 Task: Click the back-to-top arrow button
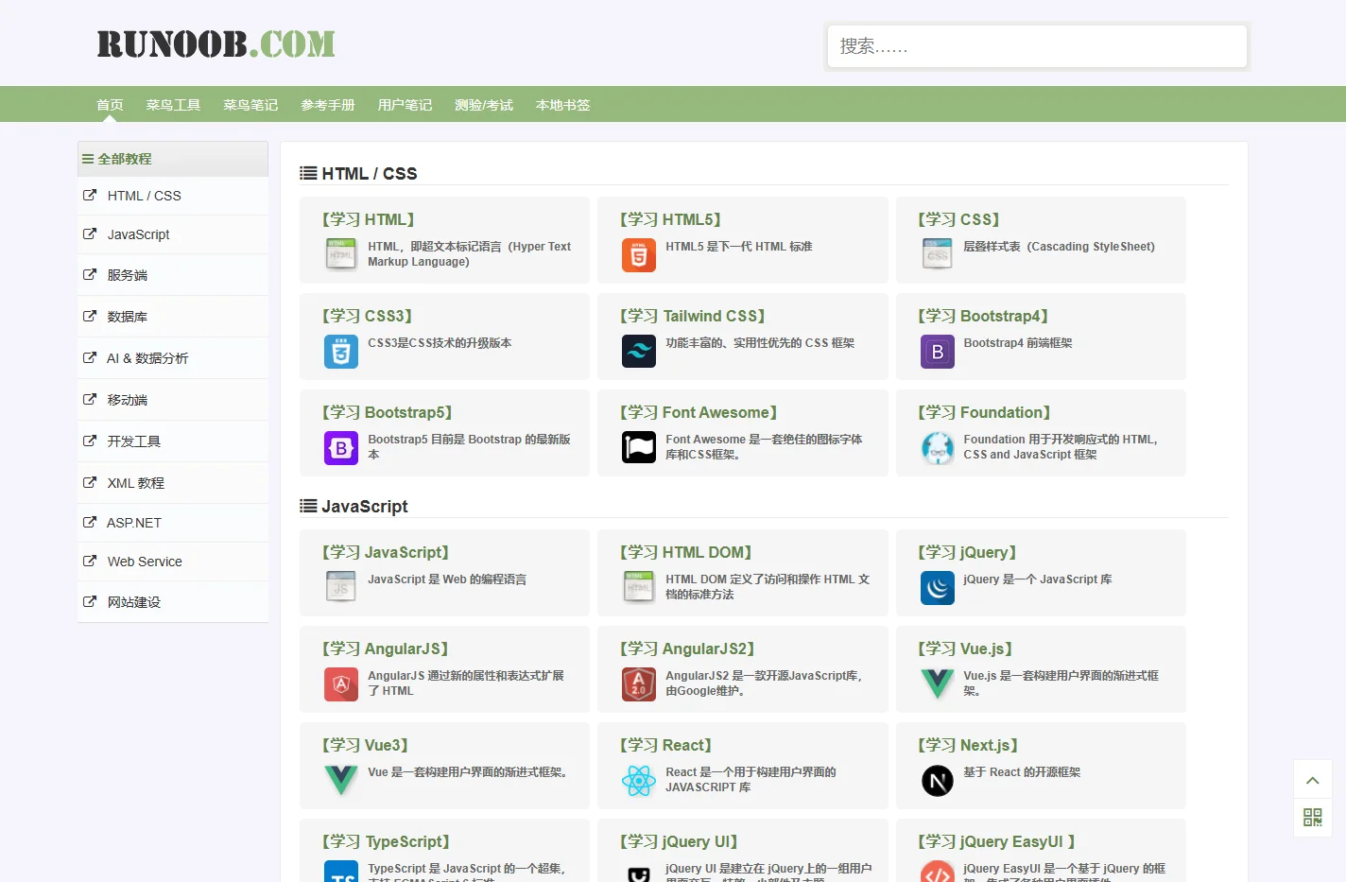(x=1312, y=780)
